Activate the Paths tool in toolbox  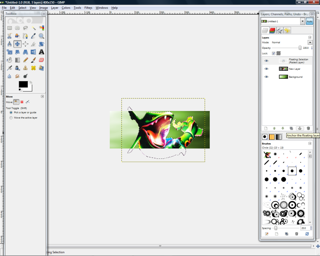(x=25, y=36)
